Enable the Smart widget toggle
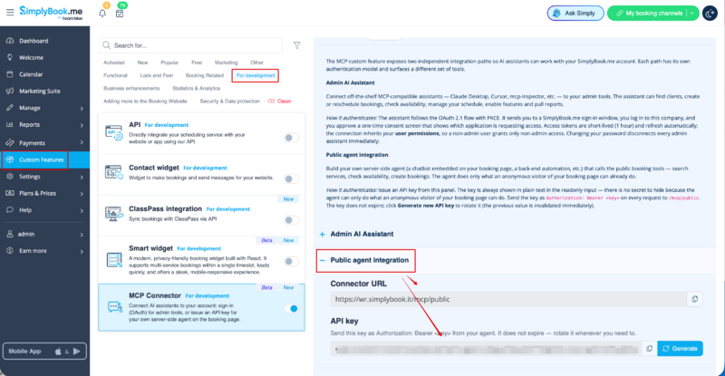Viewport: 725px width, 376px height. [x=291, y=261]
